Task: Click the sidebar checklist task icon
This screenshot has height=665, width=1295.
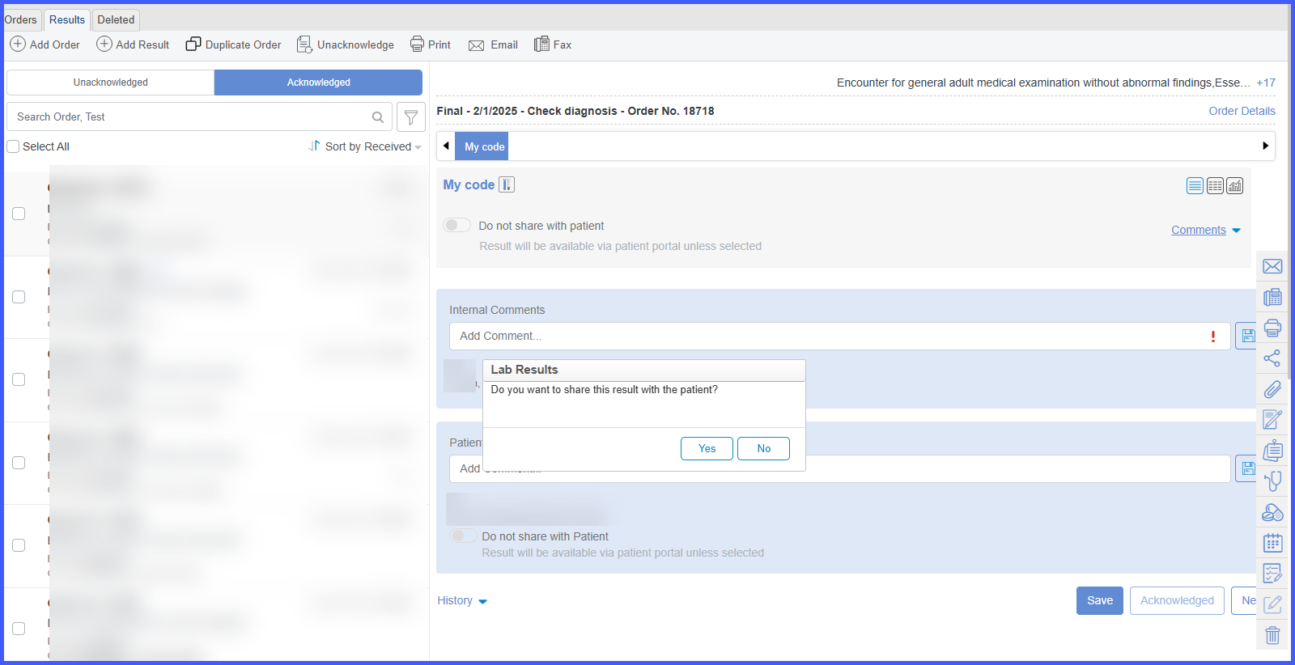Action: click(1272, 574)
